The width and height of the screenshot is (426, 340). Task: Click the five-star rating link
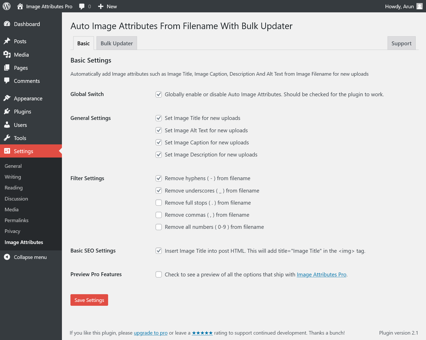coord(202,333)
